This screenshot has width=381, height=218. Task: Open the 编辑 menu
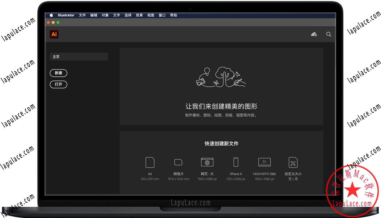tap(94, 15)
